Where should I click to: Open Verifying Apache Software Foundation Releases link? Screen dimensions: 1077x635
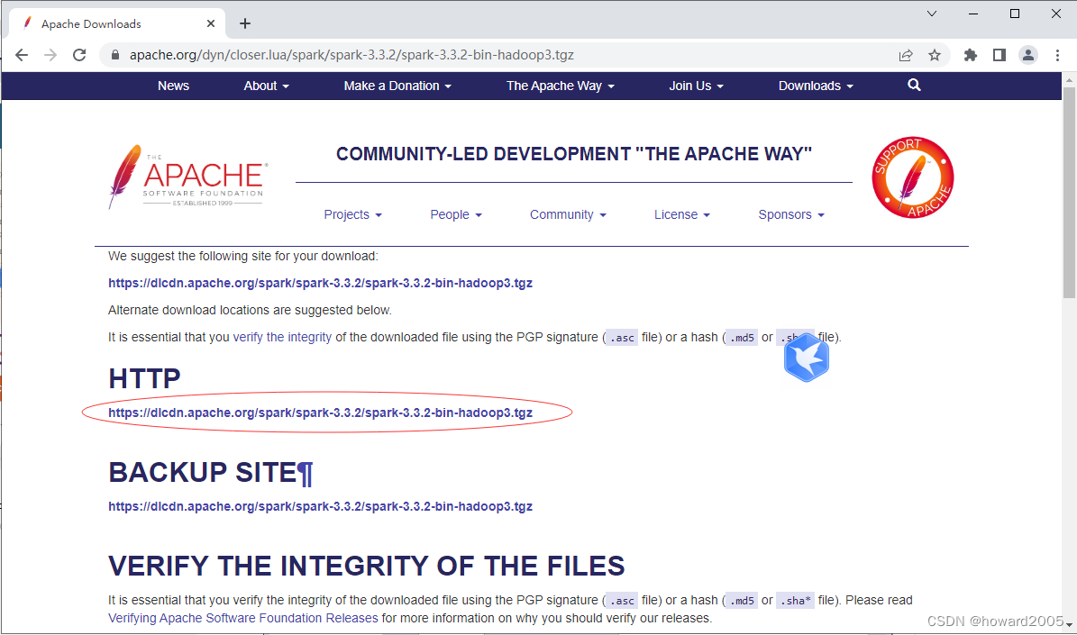coord(243,618)
